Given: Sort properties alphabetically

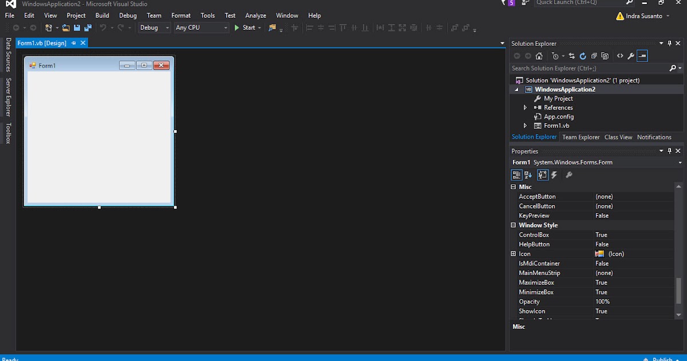Looking at the screenshot, I should (528, 175).
